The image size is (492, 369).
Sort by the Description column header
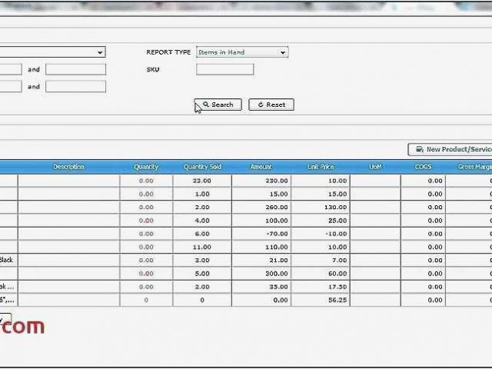click(x=68, y=167)
